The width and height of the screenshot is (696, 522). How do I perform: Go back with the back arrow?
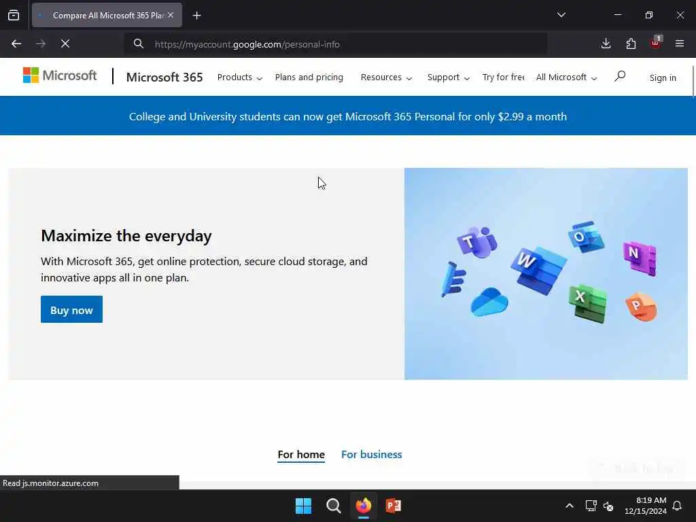pyautogui.click(x=16, y=43)
